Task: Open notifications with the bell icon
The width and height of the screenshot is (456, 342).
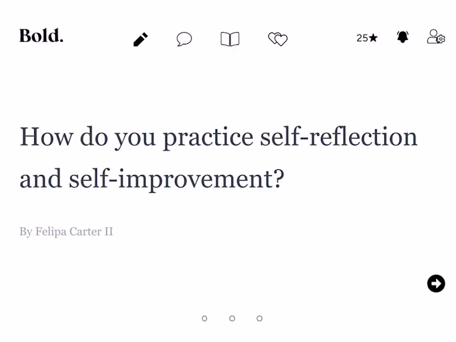Action: (x=403, y=38)
